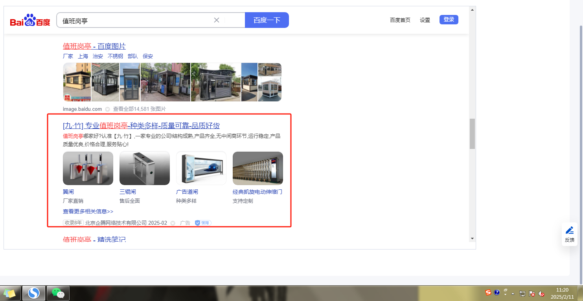Filter images by 上海 tag
The image size is (583, 301).
83,56
